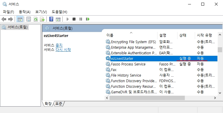Select the Fasoo Process Service row
Screen dimensions: 223x113
[161, 64]
